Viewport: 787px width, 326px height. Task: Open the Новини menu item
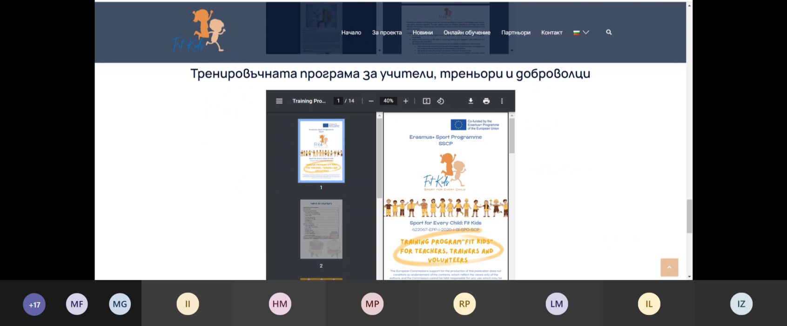(423, 33)
